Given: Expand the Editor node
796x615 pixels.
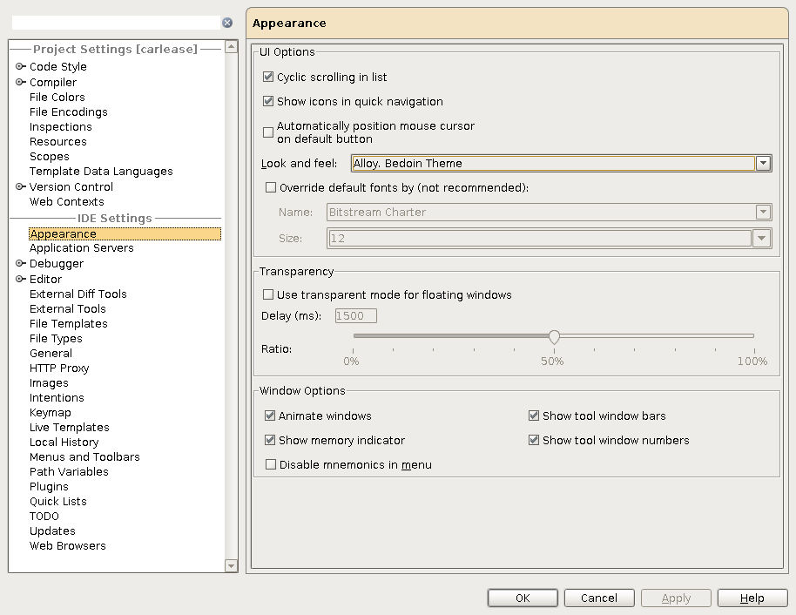Looking at the screenshot, I should (x=20, y=279).
